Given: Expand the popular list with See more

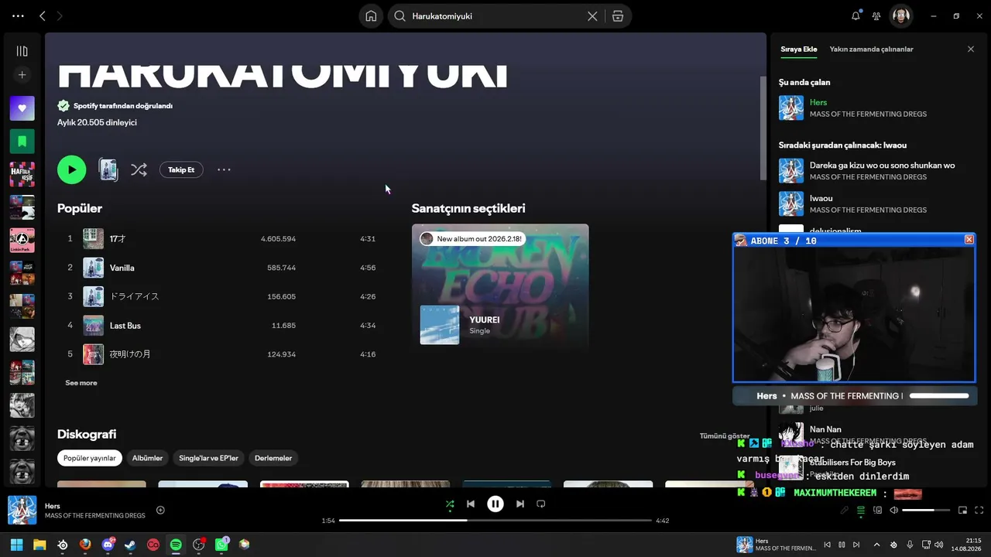Looking at the screenshot, I should (81, 383).
